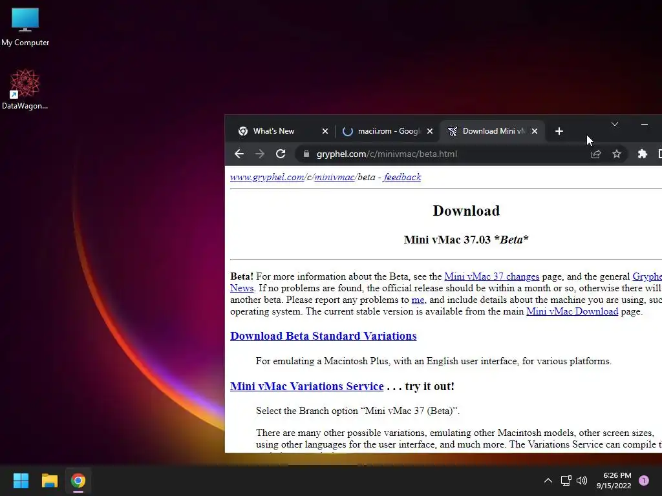Viewport: 662px width, 496px height.
Task: Minimize the Chrome window
Action: [645, 124]
